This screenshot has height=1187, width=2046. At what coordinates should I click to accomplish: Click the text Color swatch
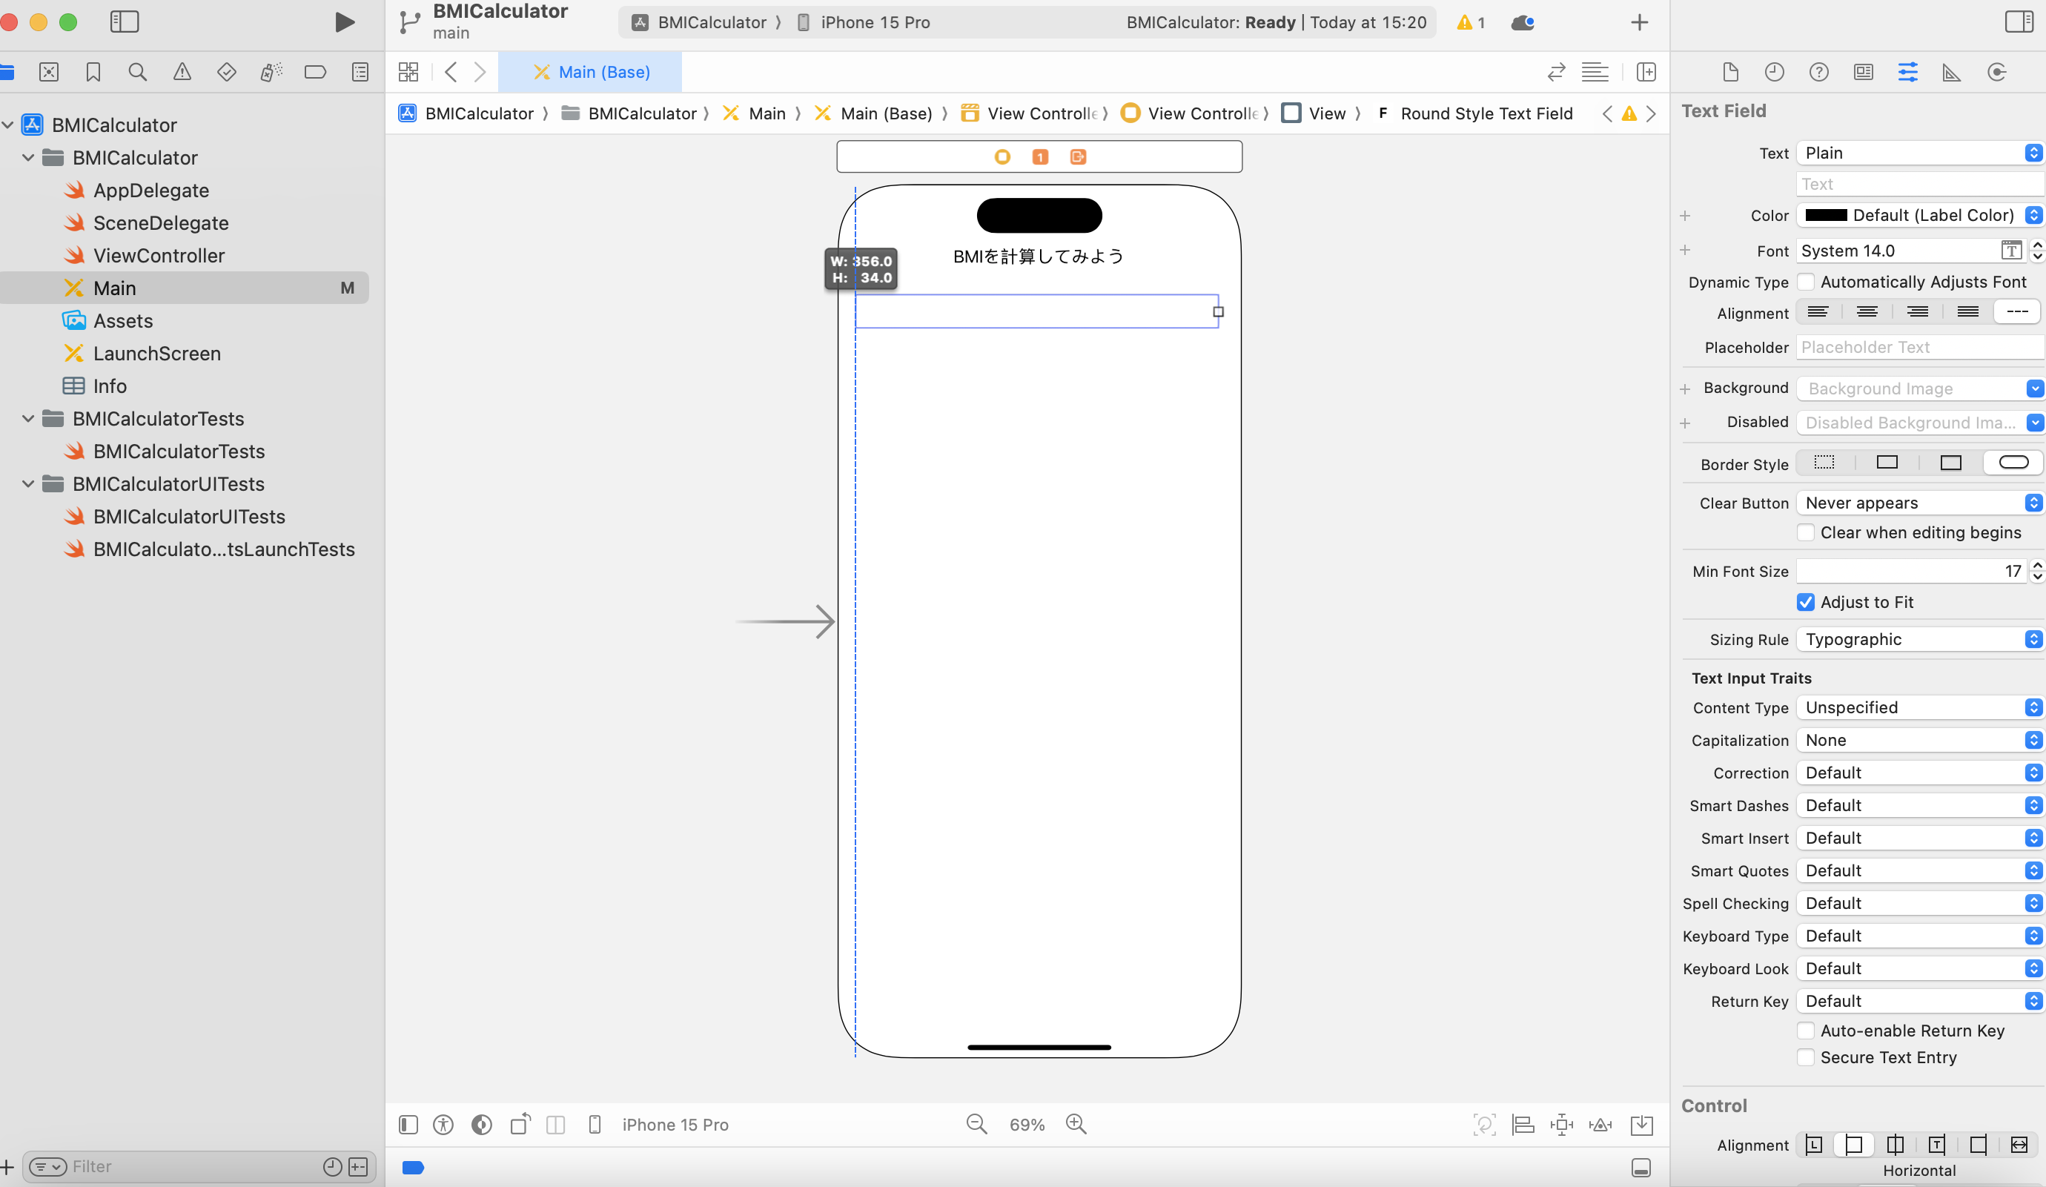click(x=1826, y=215)
